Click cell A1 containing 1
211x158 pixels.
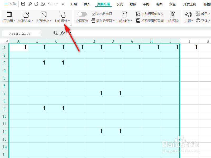[18, 47]
